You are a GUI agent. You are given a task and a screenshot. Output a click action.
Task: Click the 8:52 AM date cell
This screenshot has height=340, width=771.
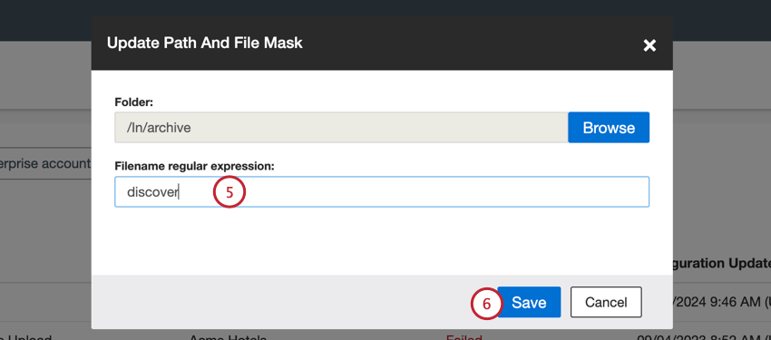[704, 337]
